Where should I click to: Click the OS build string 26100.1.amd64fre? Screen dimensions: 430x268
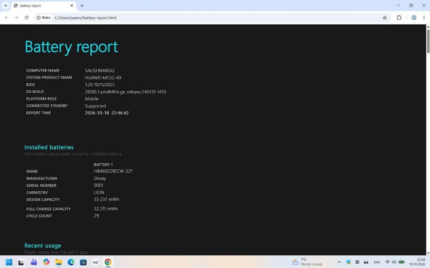point(126,92)
